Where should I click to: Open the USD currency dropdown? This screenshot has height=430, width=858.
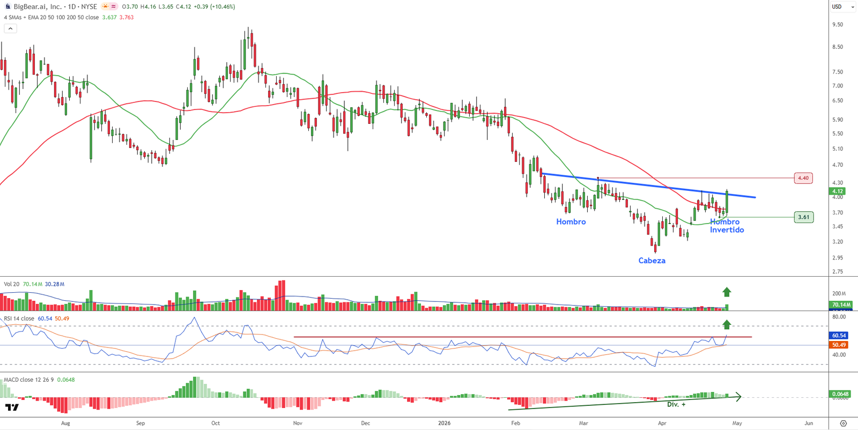(840, 6)
